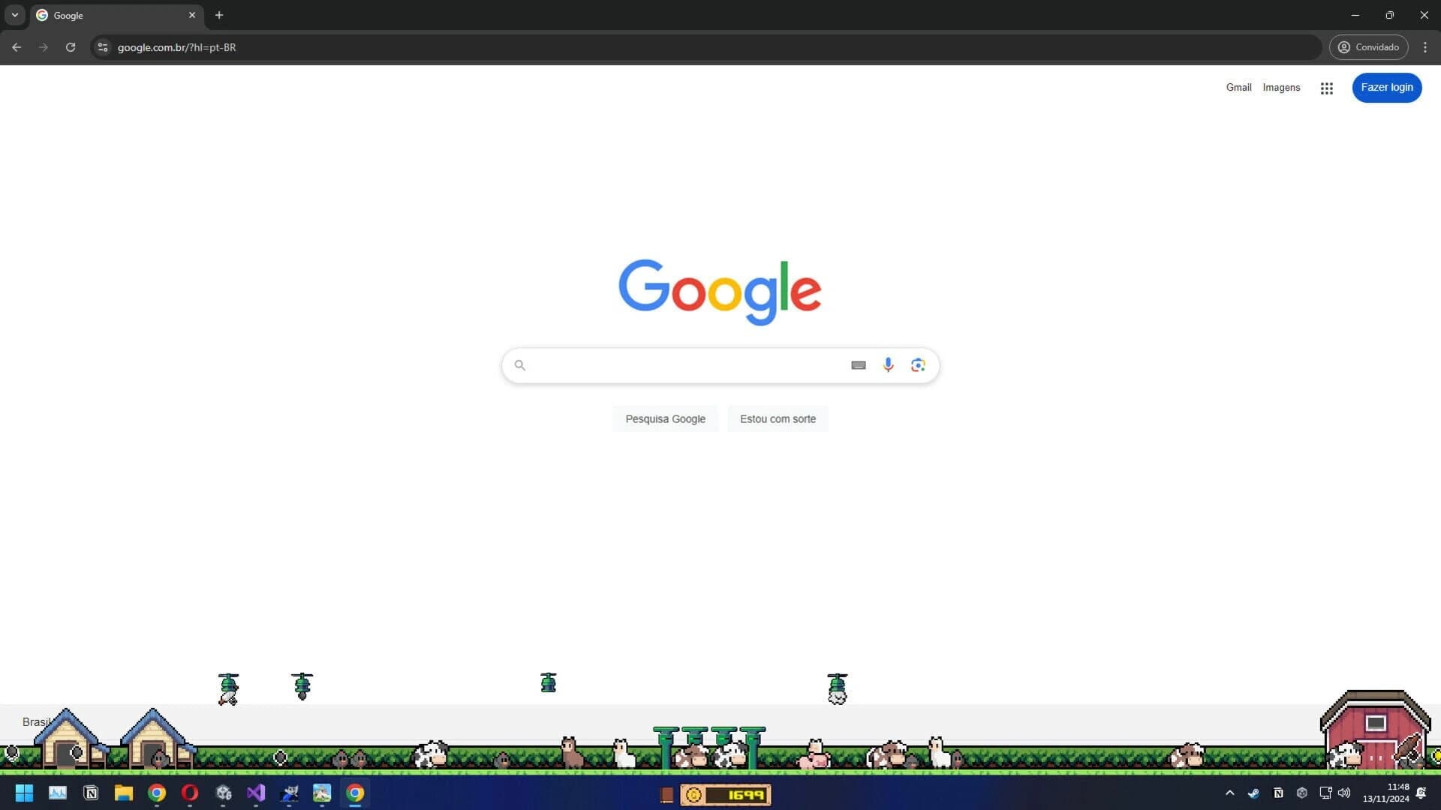This screenshot has height=810, width=1441.
Task: Reload the Google page
Action: (x=71, y=46)
